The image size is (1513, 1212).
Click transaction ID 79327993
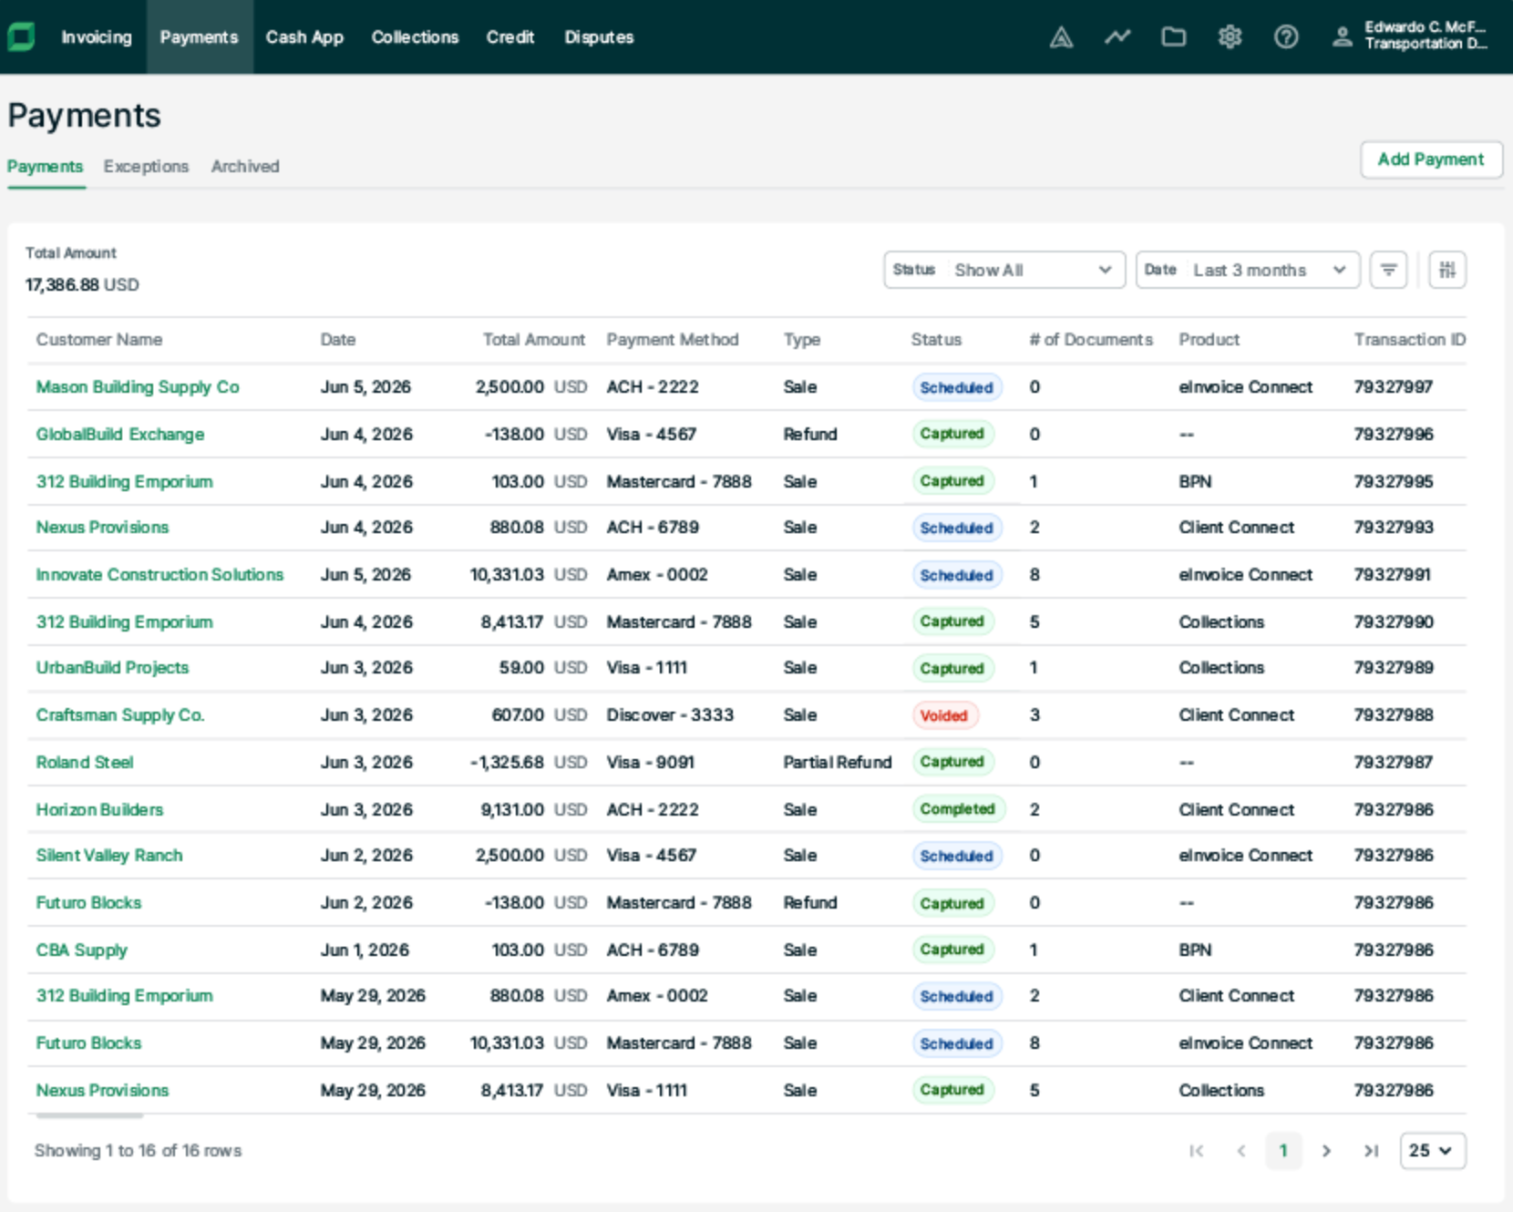tap(1394, 528)
